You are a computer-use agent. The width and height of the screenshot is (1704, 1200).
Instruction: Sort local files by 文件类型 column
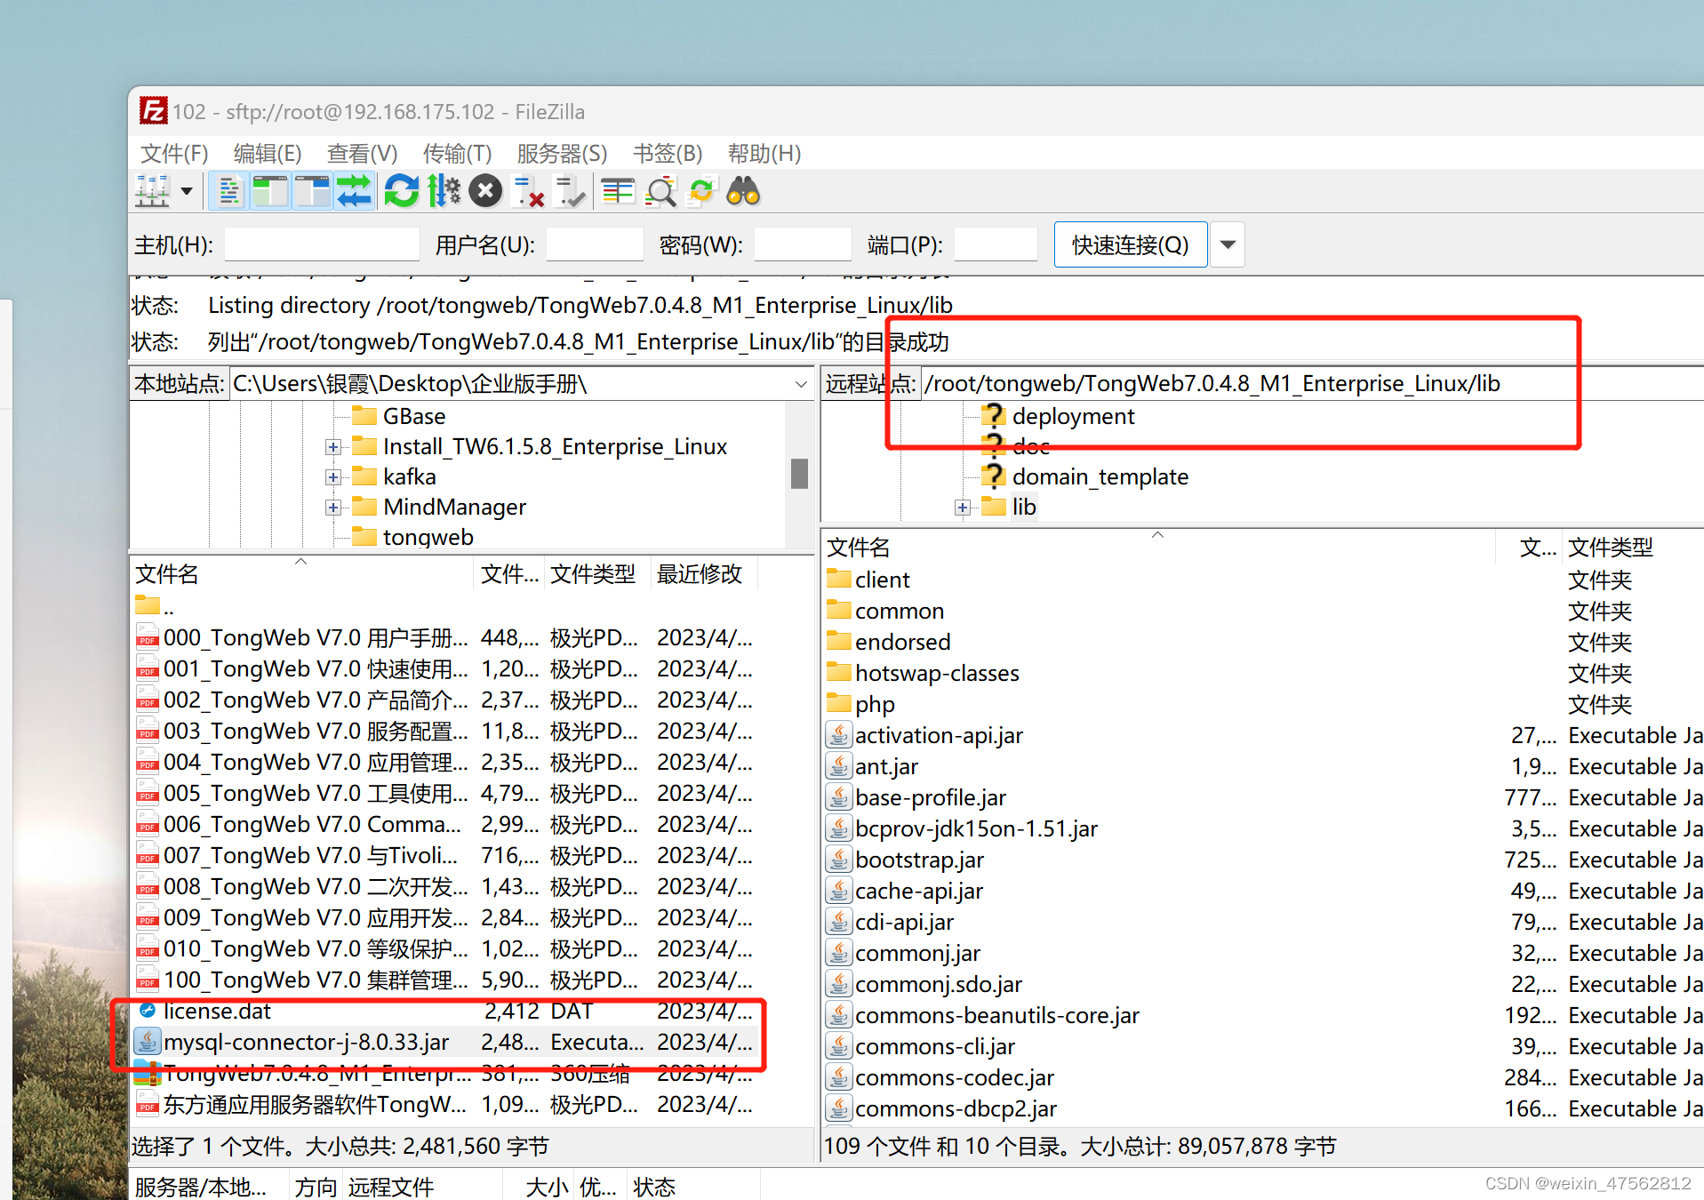click(596, 574)
